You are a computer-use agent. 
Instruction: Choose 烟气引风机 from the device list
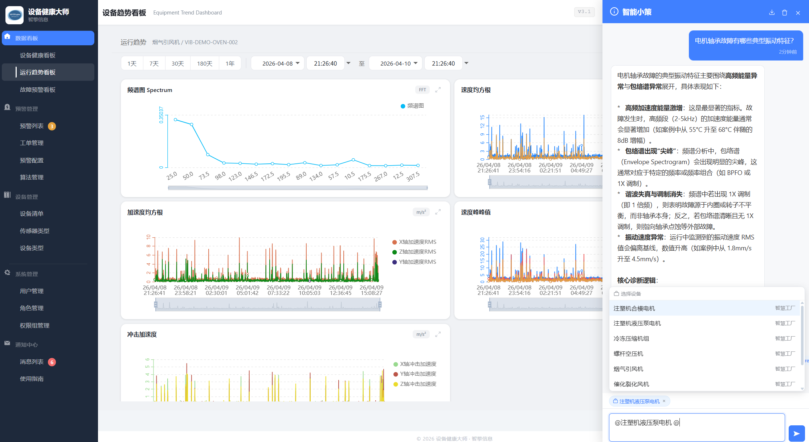pyautogui.click(x=629, y=369)
